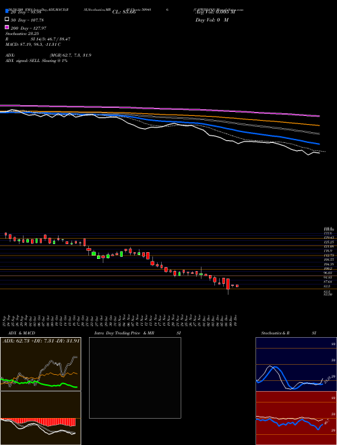Click the last red candlestick on the chart
Viewport: 337px width, 445px height.
237,286
